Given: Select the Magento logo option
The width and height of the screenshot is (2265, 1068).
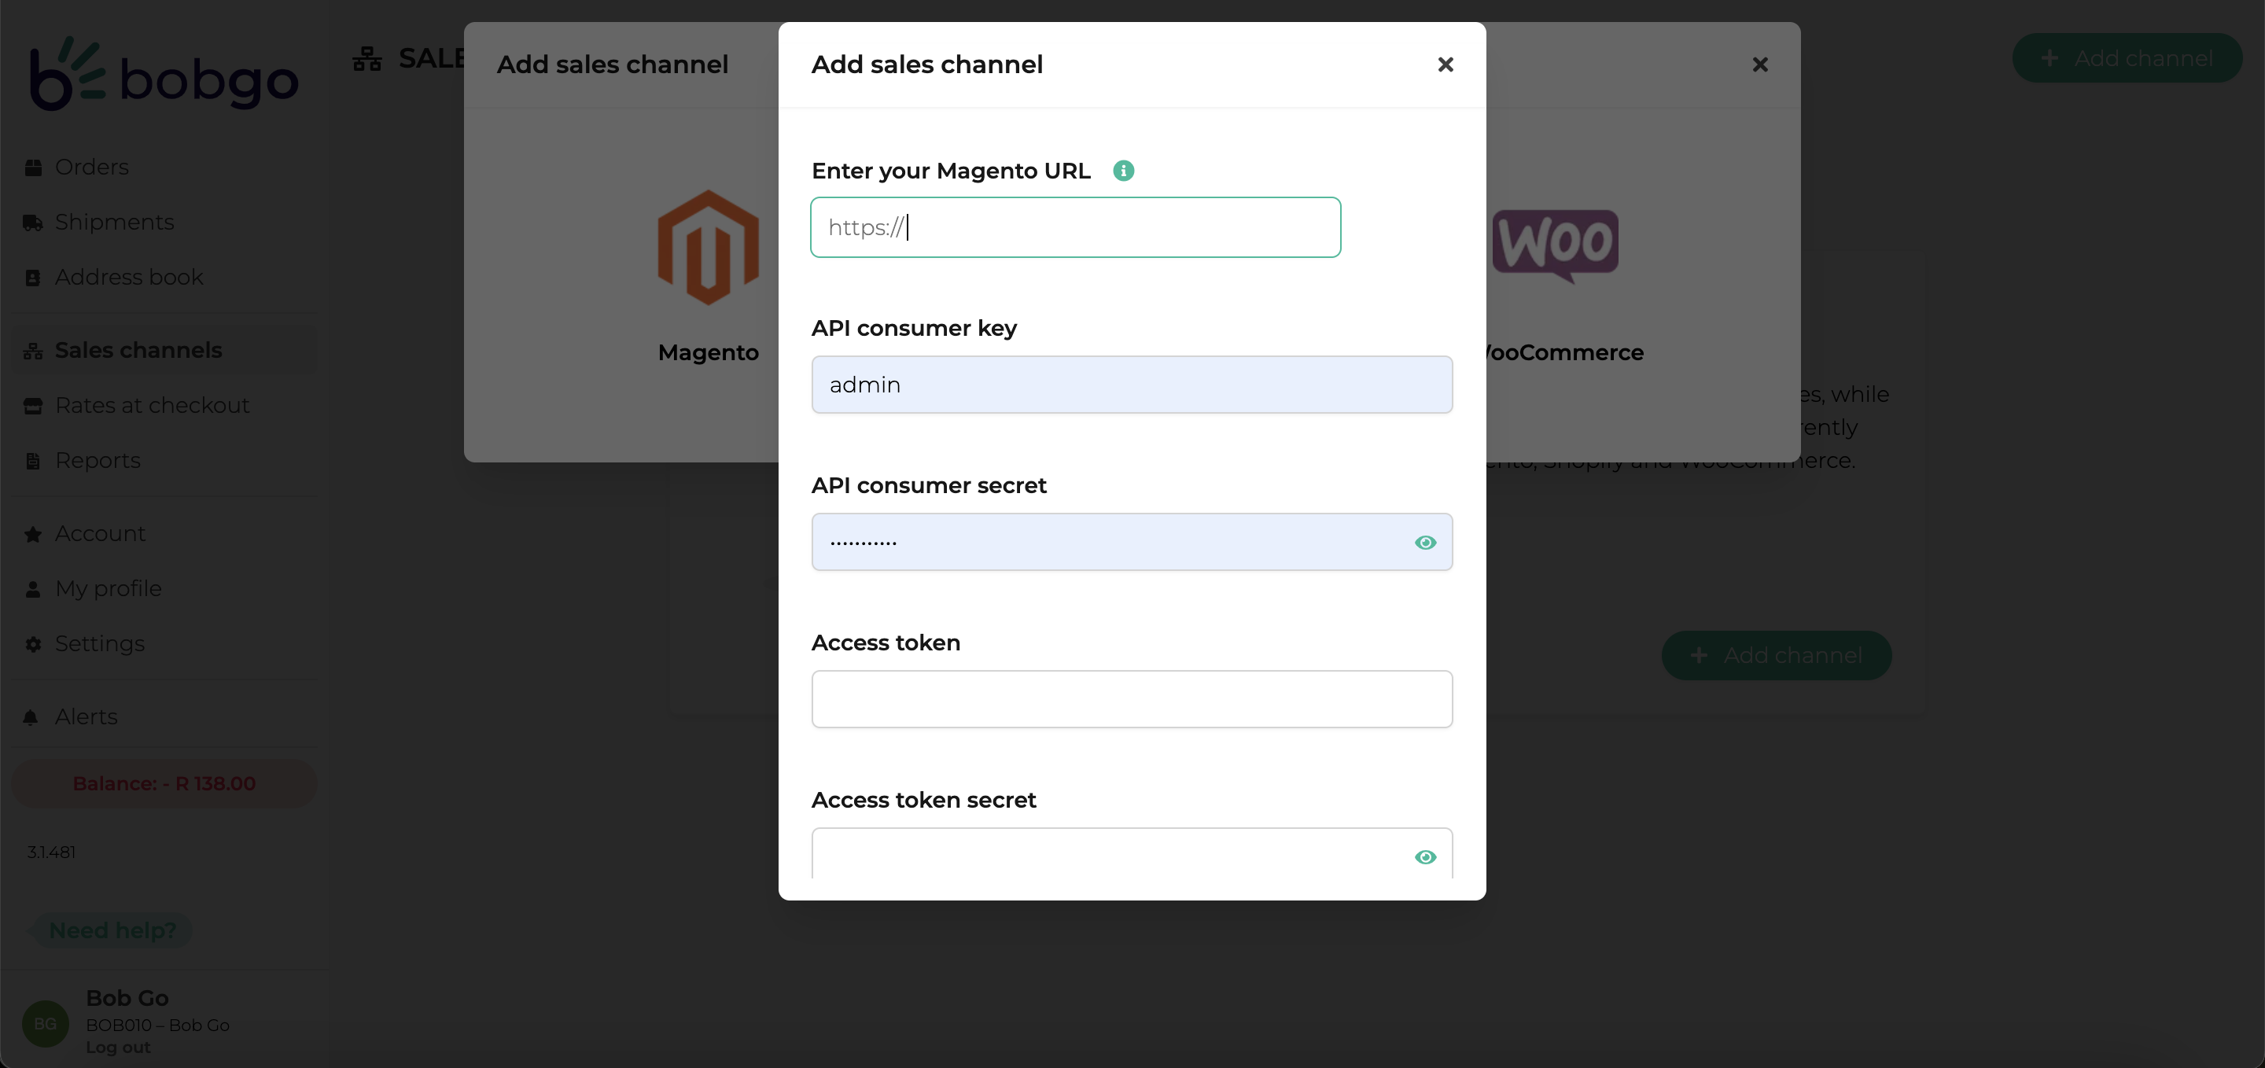Looking at the screenshot, I should [708, 248].
